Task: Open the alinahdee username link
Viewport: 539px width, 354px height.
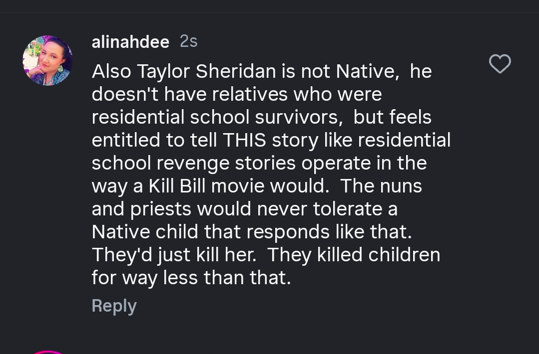Action: click(x=130, y=42)
